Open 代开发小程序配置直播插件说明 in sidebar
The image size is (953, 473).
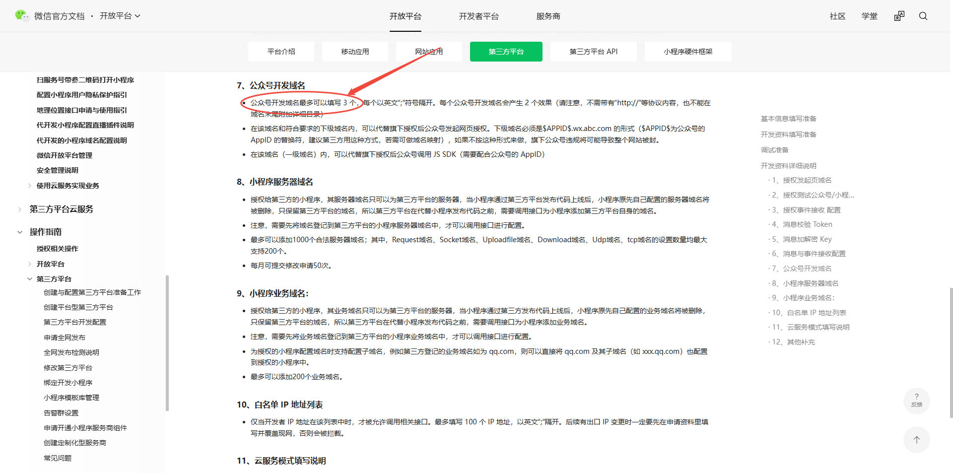point(85,125)
